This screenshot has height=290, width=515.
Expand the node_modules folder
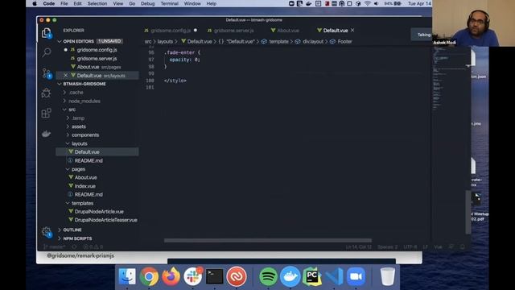64,101
